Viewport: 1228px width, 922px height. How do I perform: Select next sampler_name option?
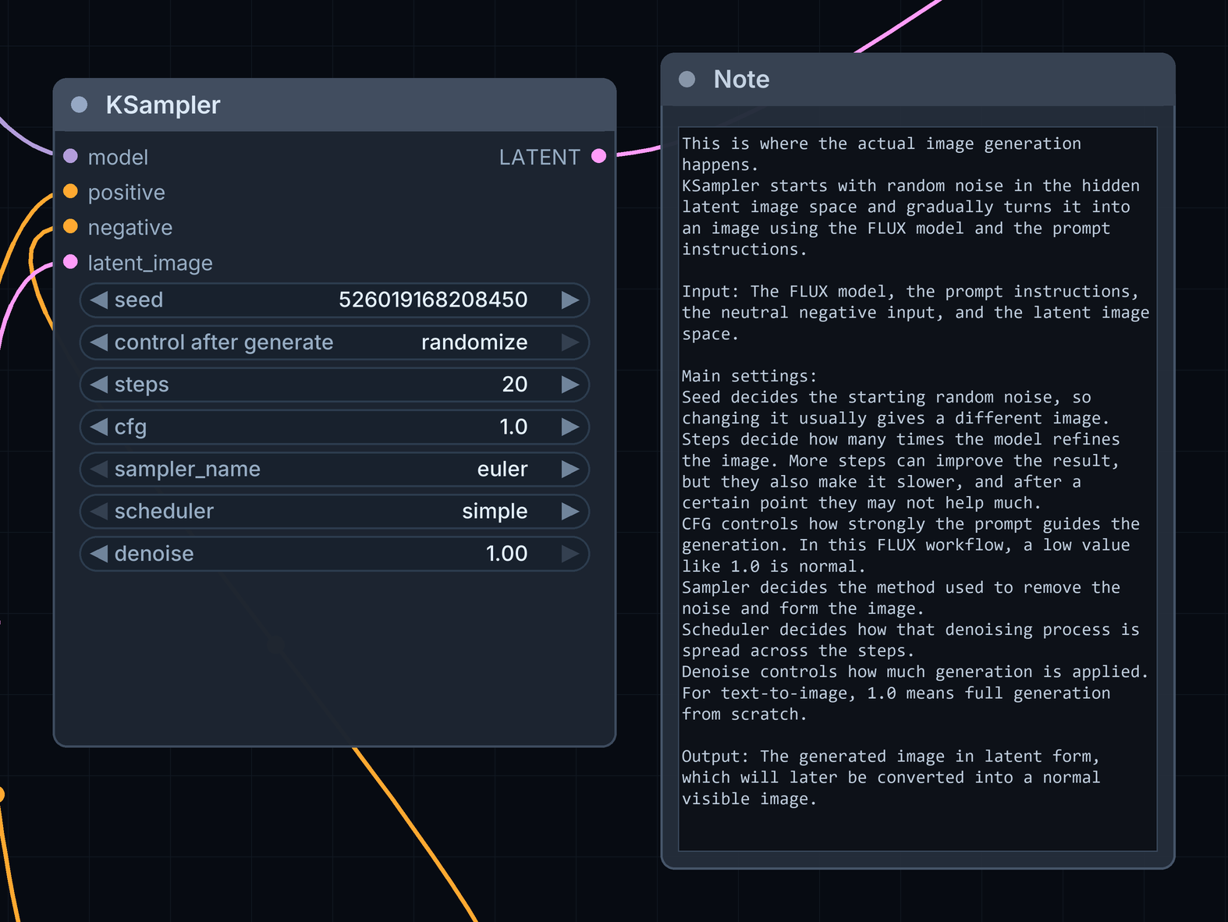coord(570,469)
